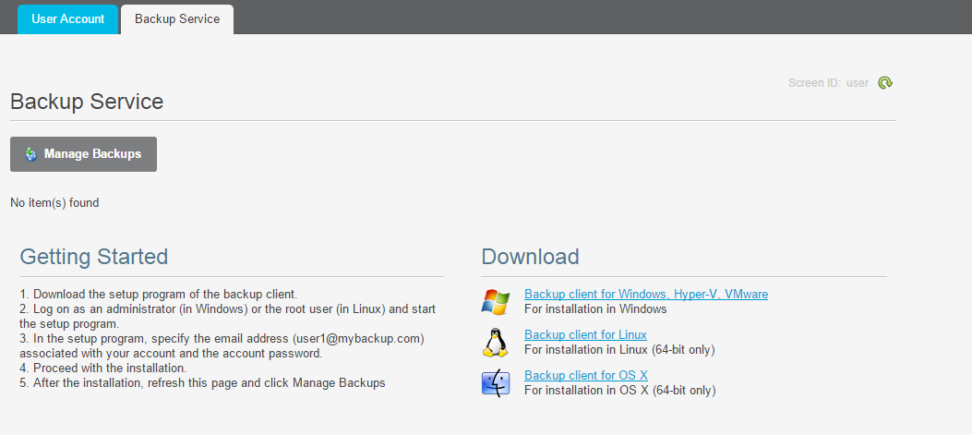Click the Backup Service page title
972x435 pixels.
[x=87, y=102]
